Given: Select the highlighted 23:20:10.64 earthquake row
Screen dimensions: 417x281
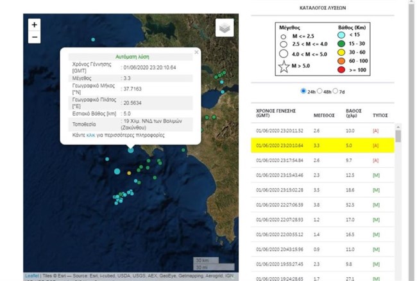Looking at the screenshot, I should pyautogui.click(x=321, y=145).
